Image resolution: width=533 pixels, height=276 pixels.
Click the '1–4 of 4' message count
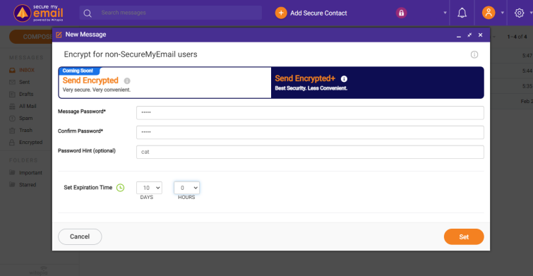[517, 37]
